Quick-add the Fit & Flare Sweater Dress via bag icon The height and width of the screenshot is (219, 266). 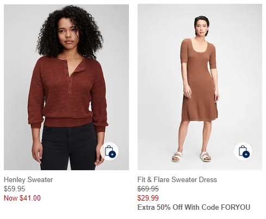pyautogui.click(x=243, y=151)
